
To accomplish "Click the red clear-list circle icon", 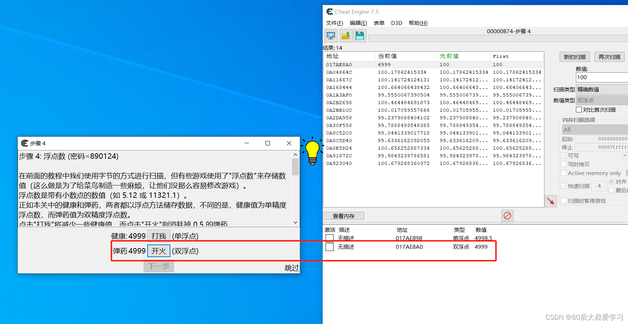I will pos(507,216).
